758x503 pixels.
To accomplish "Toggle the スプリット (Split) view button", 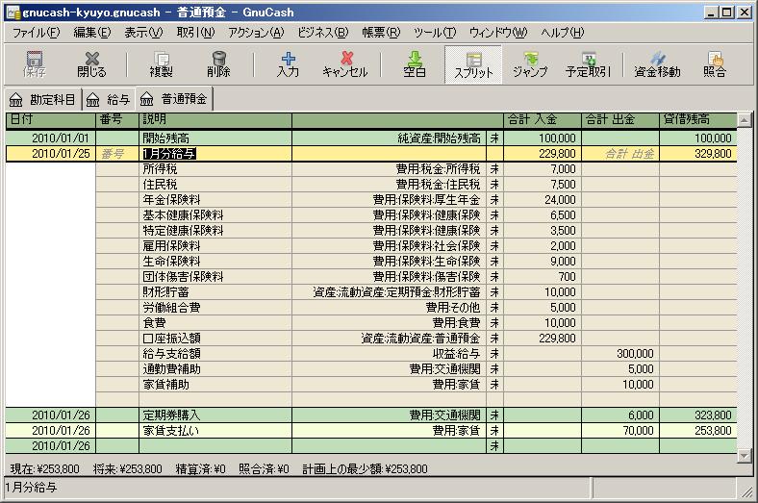I will tap(472, 63).
